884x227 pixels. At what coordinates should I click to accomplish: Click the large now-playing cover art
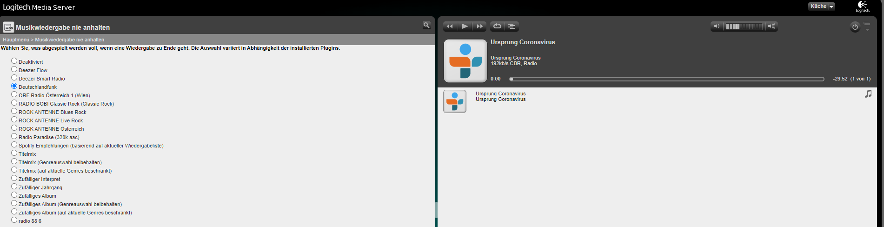(x=465, y=61)
